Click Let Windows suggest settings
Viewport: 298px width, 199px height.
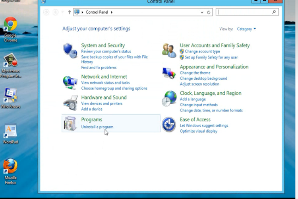click(204, 125)
